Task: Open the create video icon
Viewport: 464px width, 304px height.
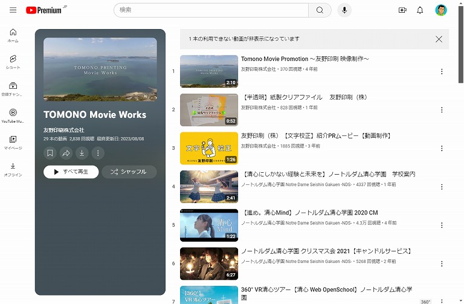Action: pyautogui.click(x=402, y=10)
